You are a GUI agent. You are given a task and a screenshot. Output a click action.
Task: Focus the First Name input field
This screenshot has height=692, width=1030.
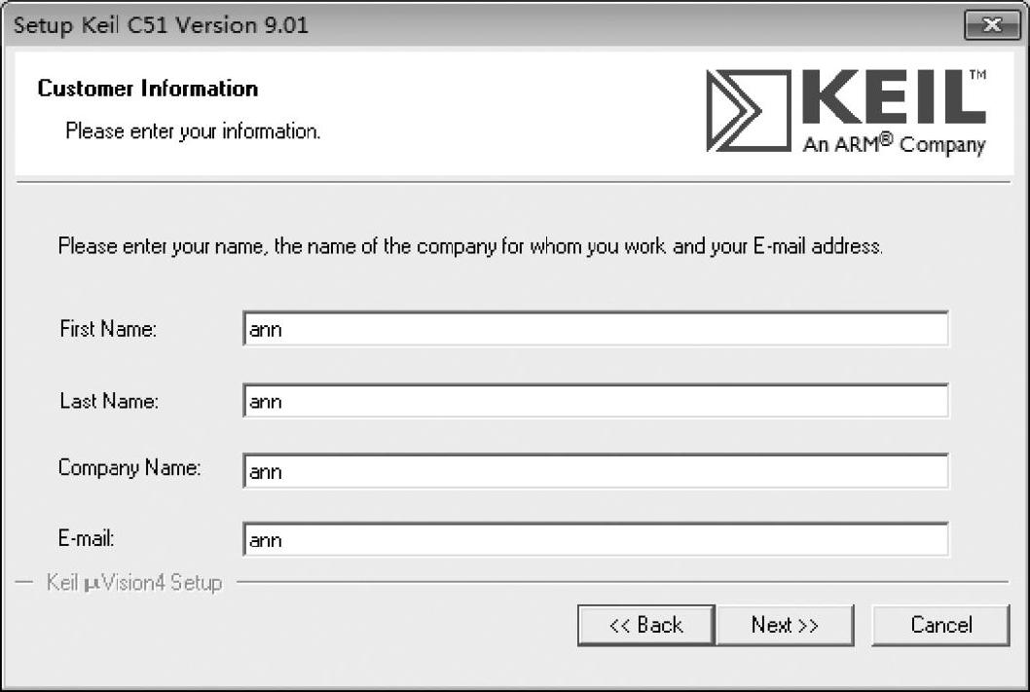(x=595, y=330)
